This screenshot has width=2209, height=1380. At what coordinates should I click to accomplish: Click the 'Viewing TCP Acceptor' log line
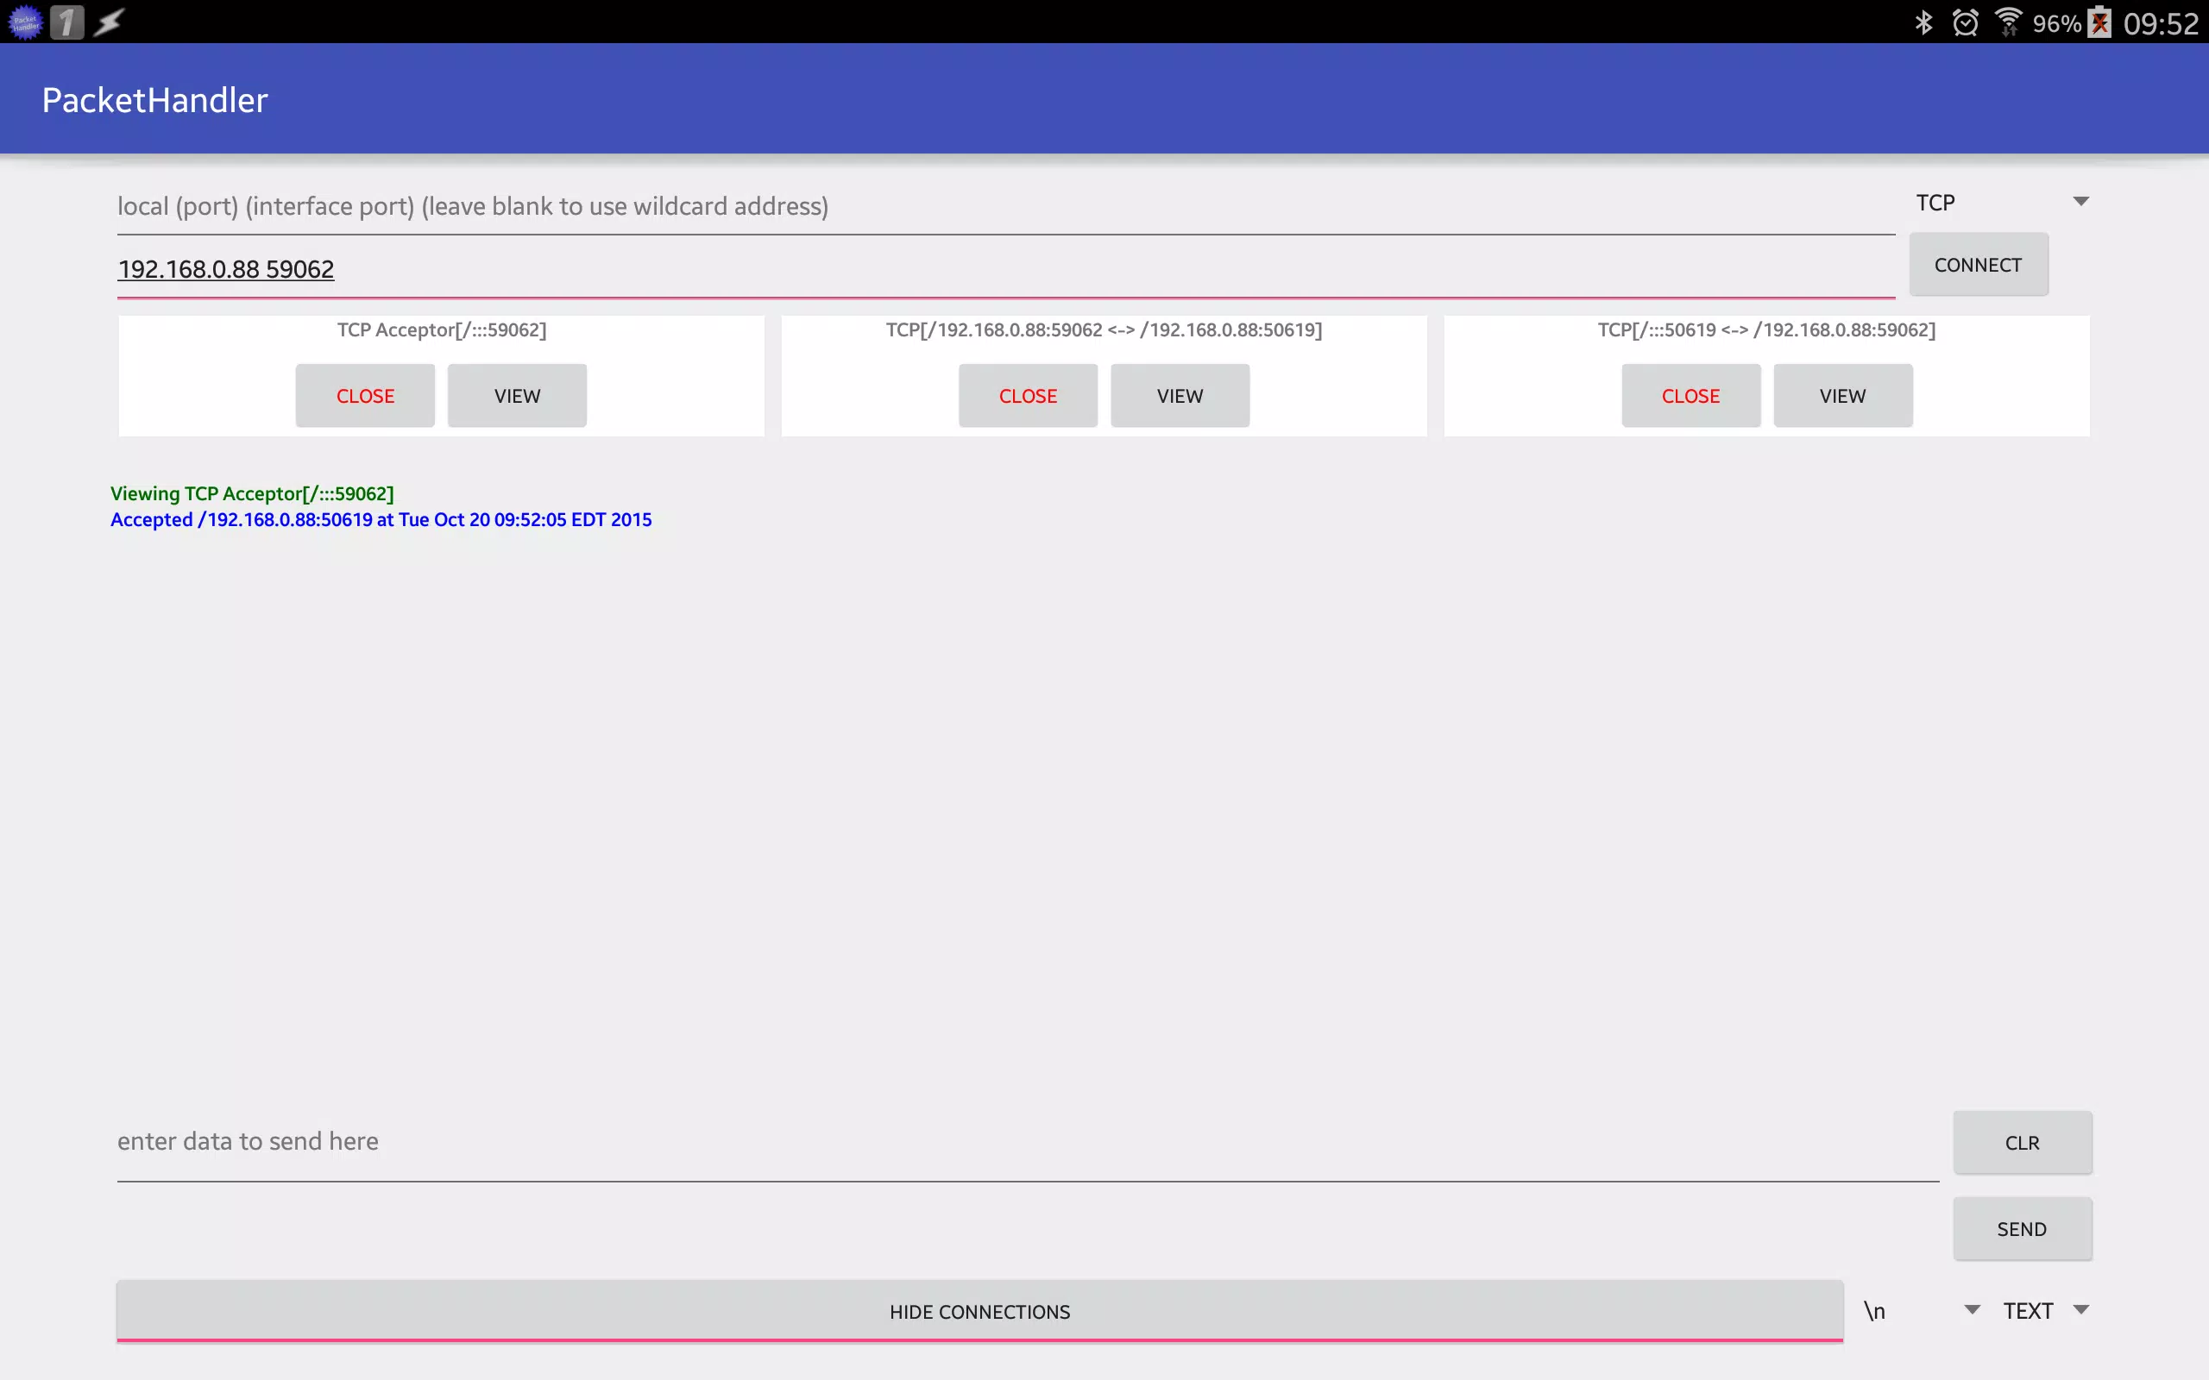[252, 493]
